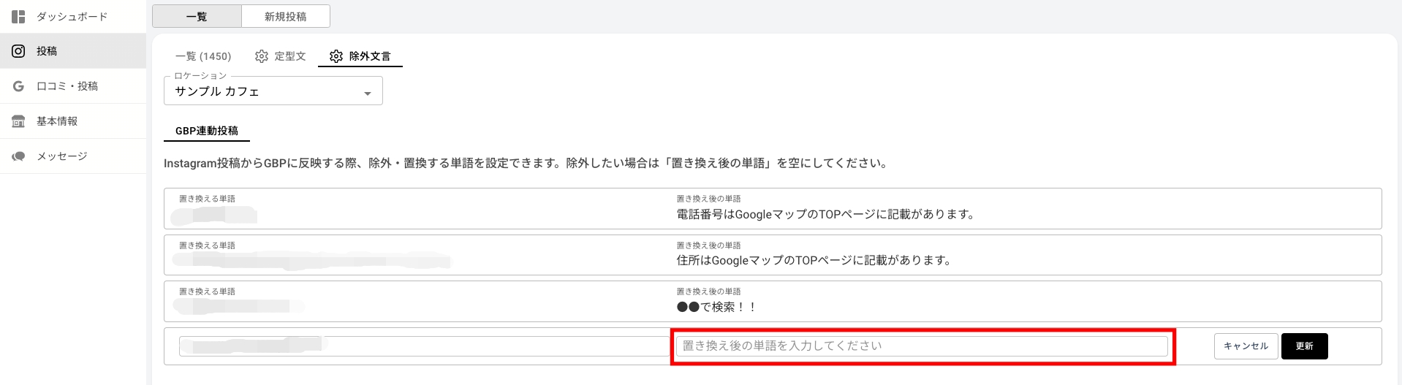Switch to the 一覧 (1450) tab

tap(203, 56)
